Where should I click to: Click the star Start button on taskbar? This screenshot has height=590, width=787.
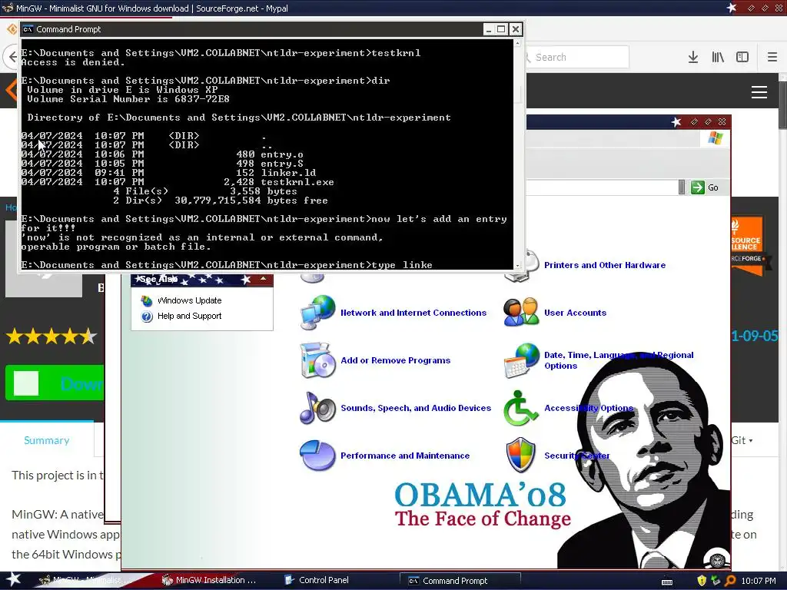14,579
